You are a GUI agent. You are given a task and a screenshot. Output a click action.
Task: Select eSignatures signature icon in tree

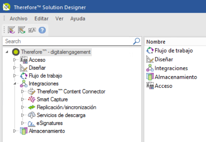click(x=32, y=123)
